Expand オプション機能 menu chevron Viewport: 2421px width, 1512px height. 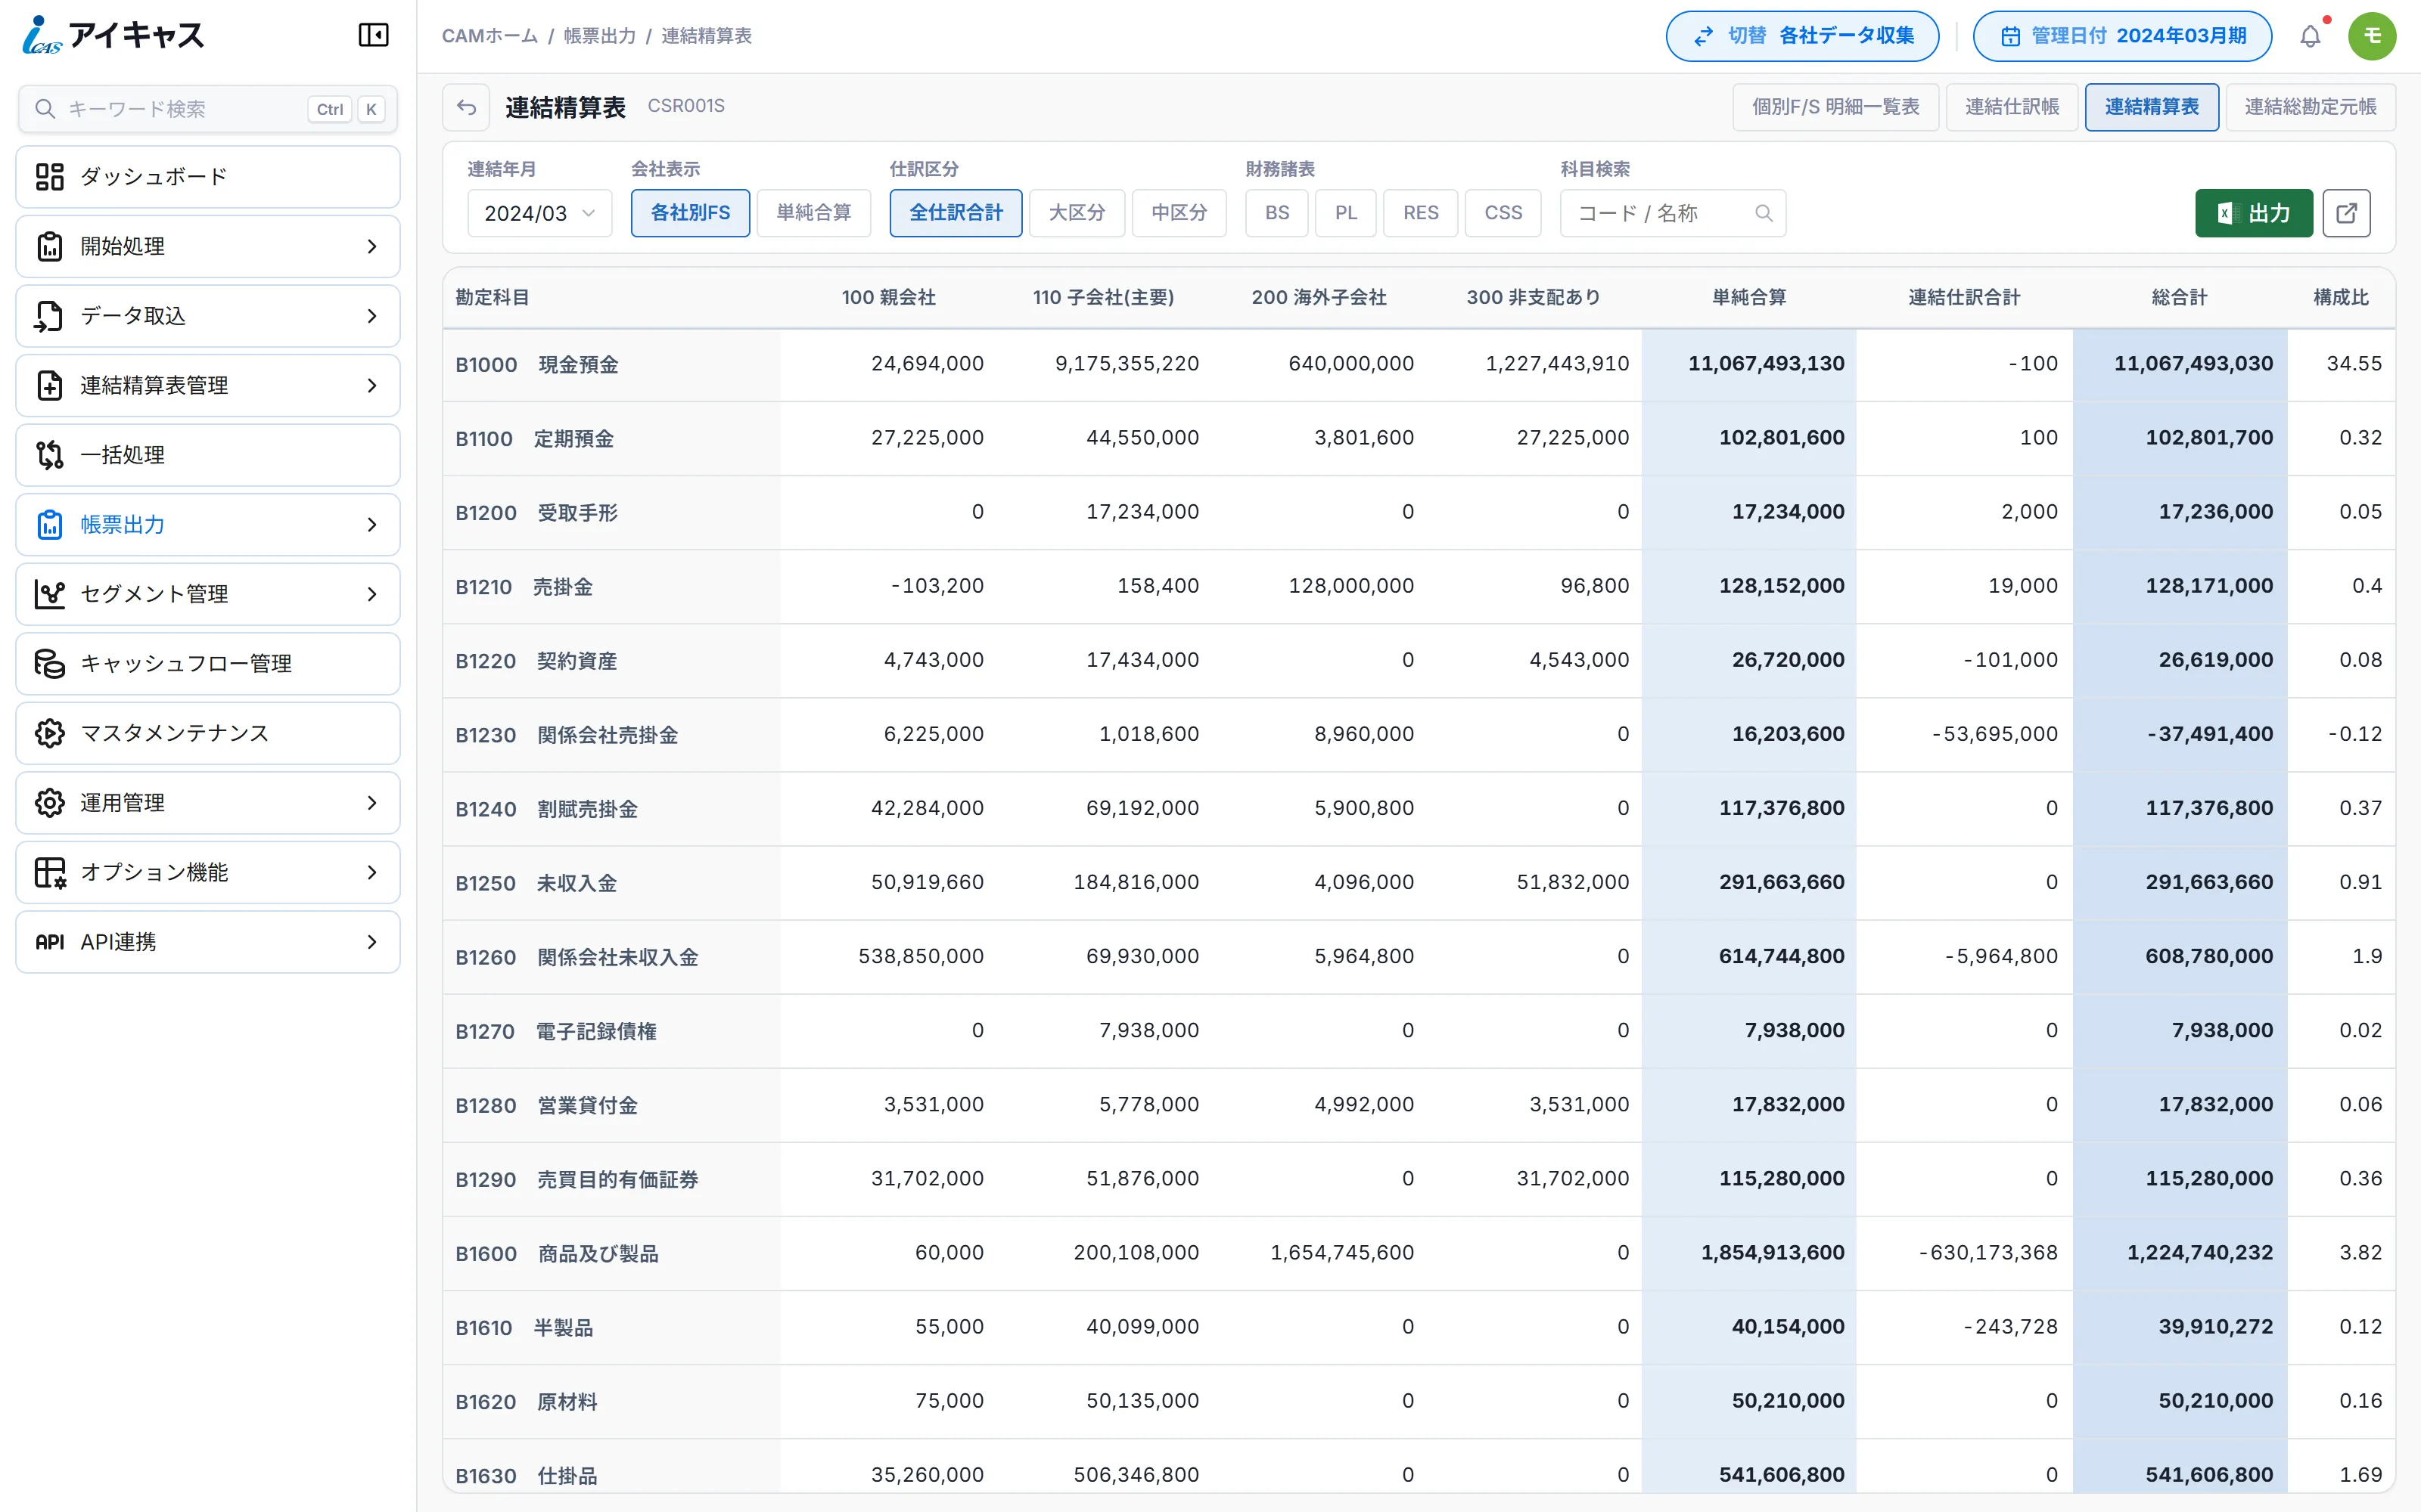pyautogui.click(x=372, y=872)
